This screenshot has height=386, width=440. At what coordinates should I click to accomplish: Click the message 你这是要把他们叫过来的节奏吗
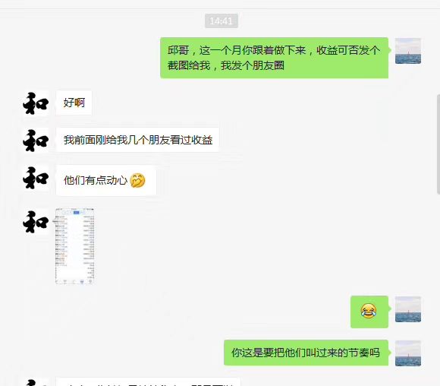coord(306,353)
